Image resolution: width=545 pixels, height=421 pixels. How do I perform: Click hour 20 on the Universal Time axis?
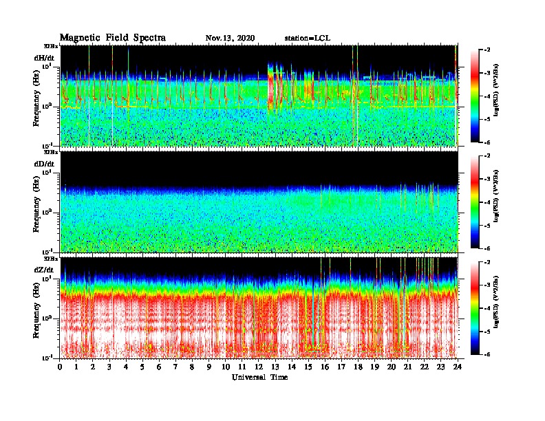tap(392, 367)
